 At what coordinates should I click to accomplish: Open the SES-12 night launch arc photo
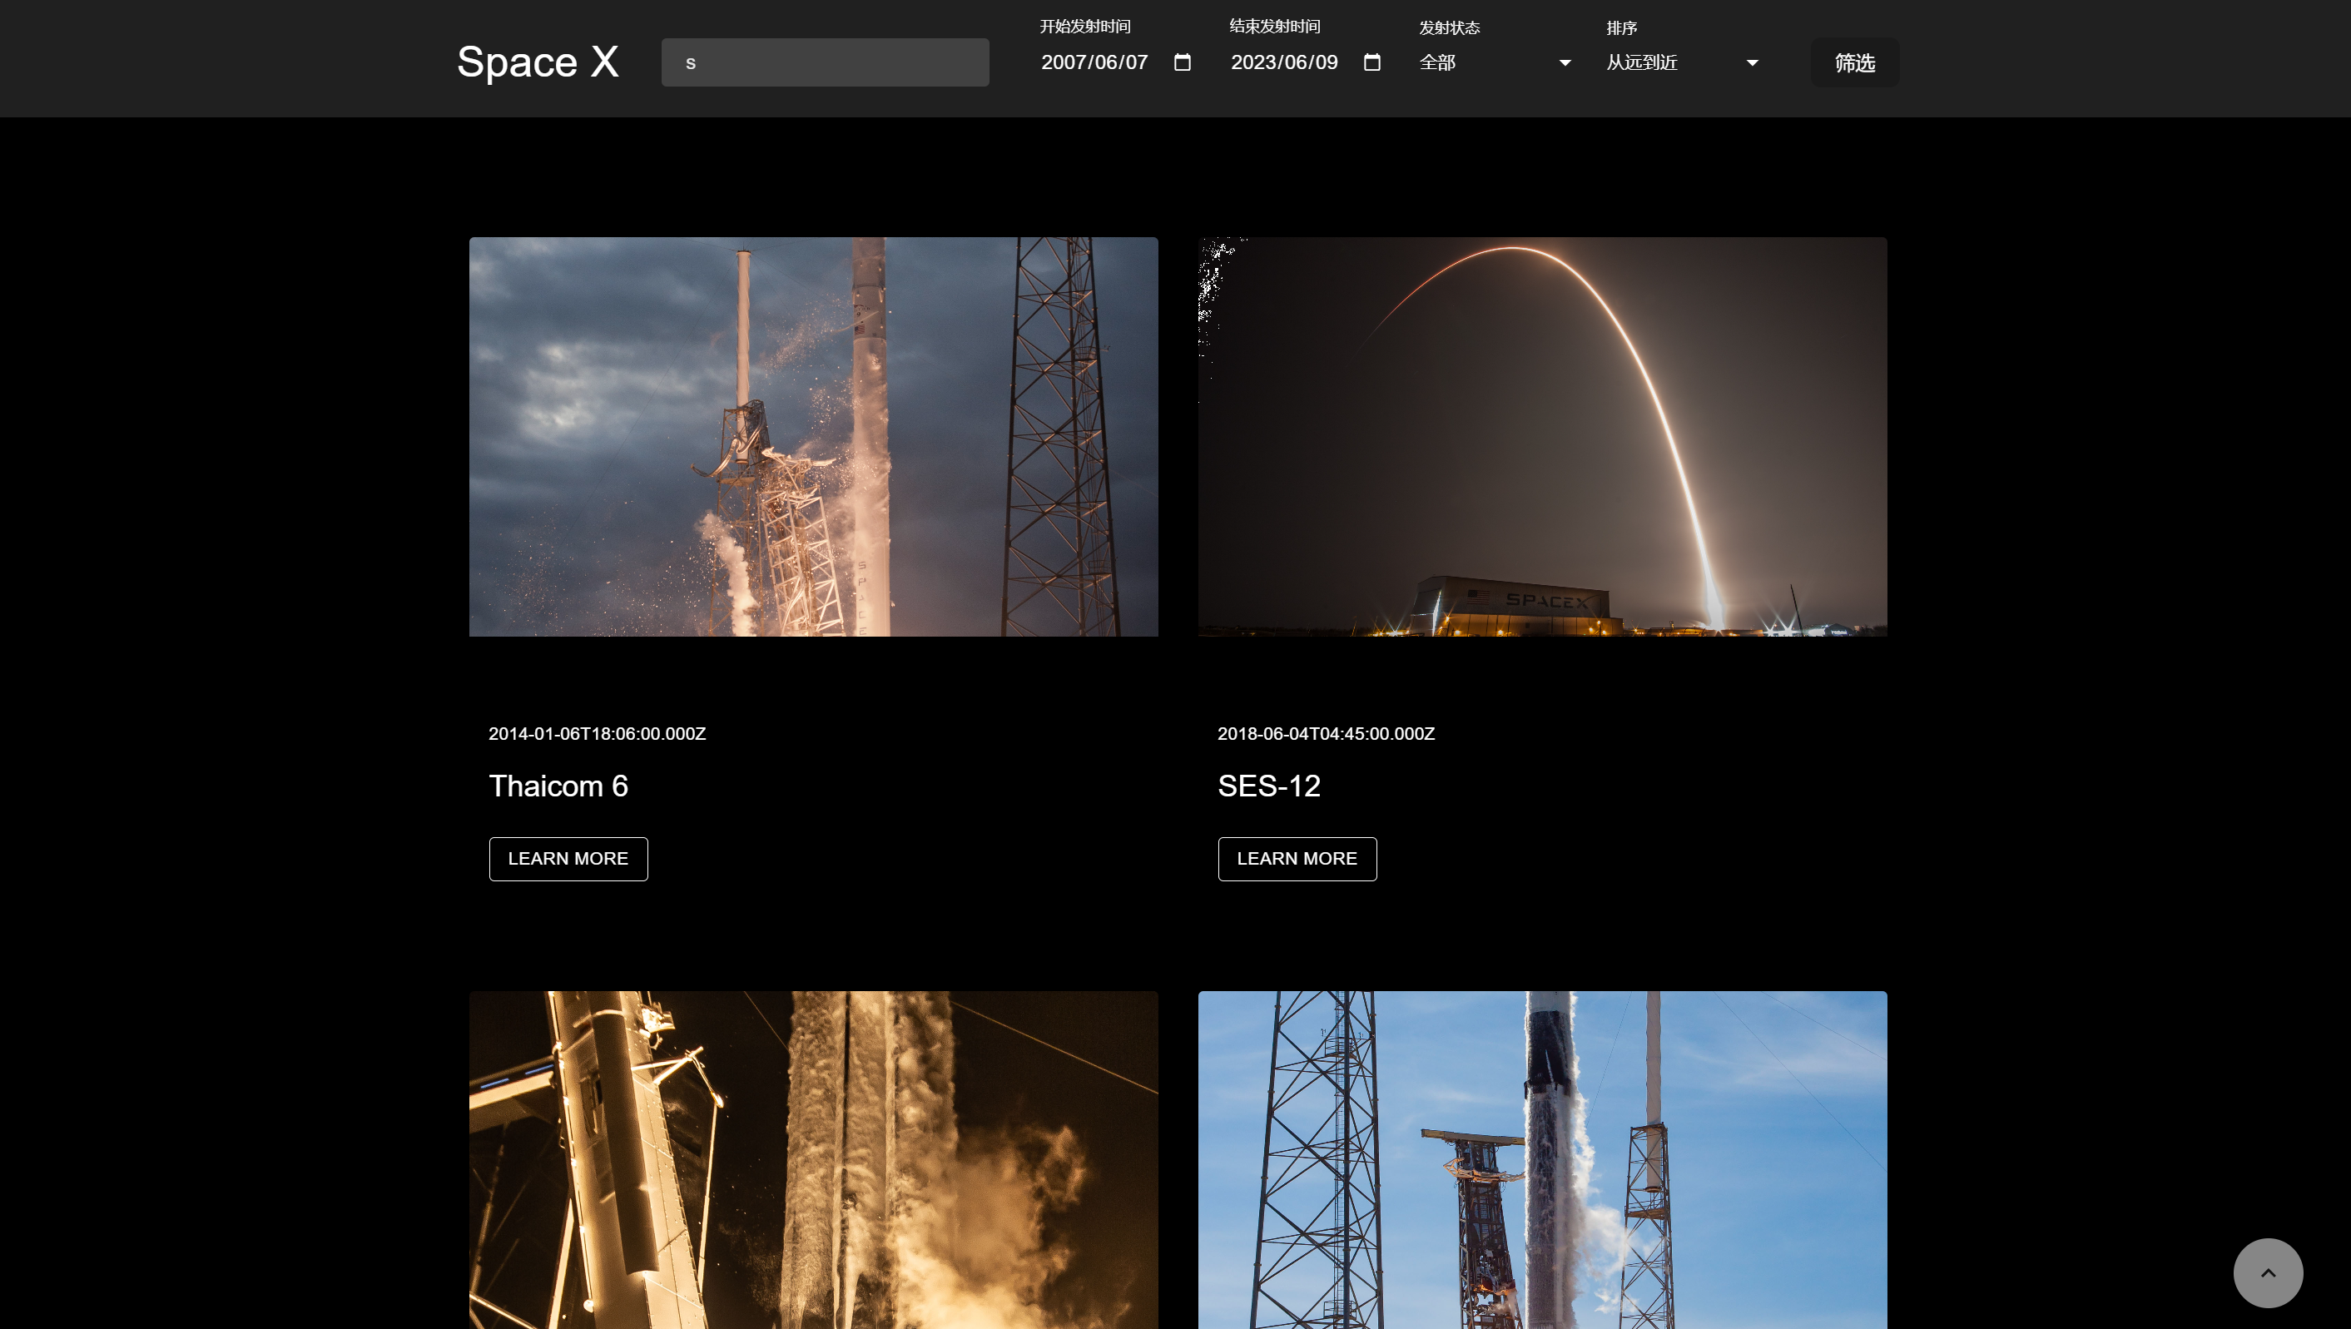point(1541,436)
